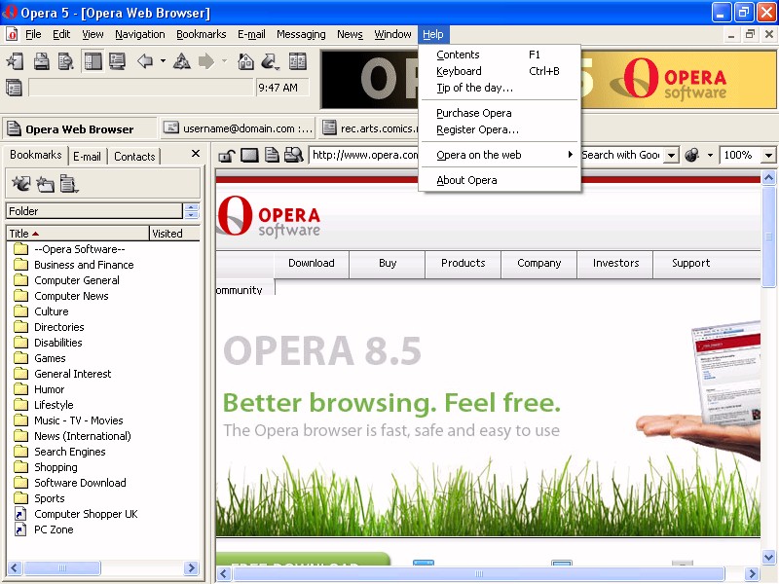Select Register Opera menu entry
This screenshot has width=779, height=584.
[500, 129]
